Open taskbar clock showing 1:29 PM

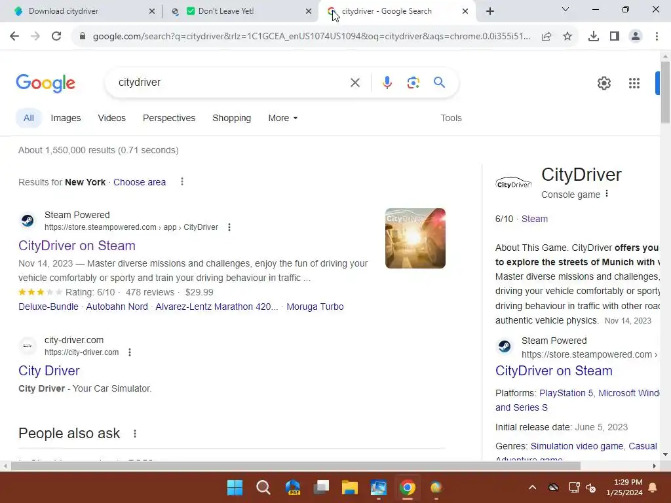[624, 487]
